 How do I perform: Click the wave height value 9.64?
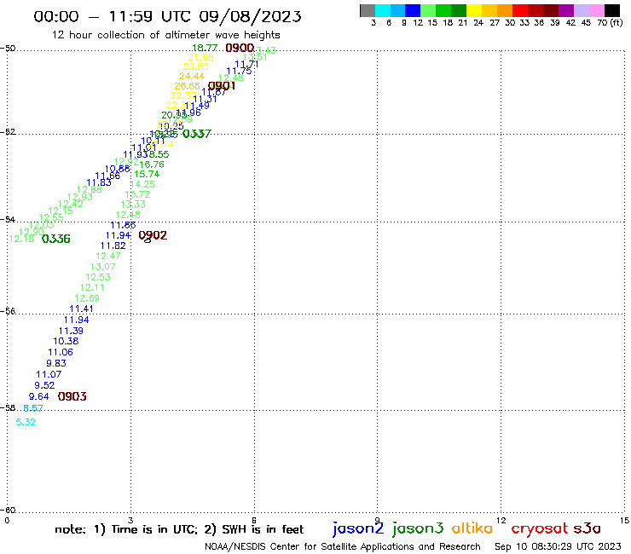click(38, 396)
